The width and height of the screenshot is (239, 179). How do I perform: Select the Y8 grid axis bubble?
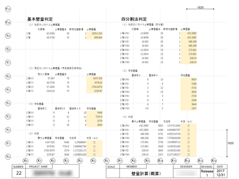point(8,49)
